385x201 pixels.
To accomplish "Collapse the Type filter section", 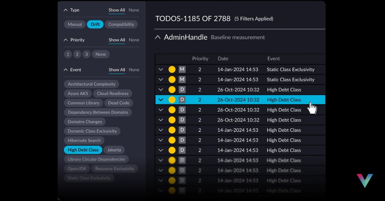I will point(66,10).
